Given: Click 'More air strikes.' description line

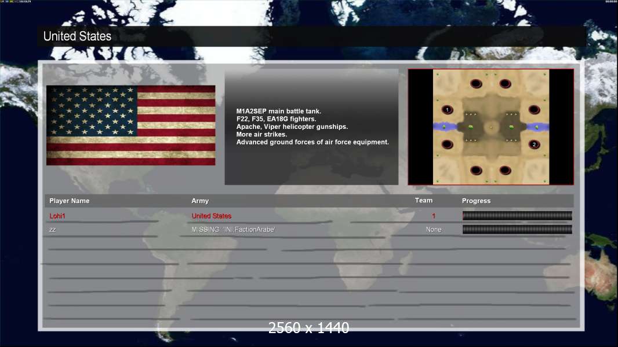Looking at the screenshot, I should [x=261, y=134].
